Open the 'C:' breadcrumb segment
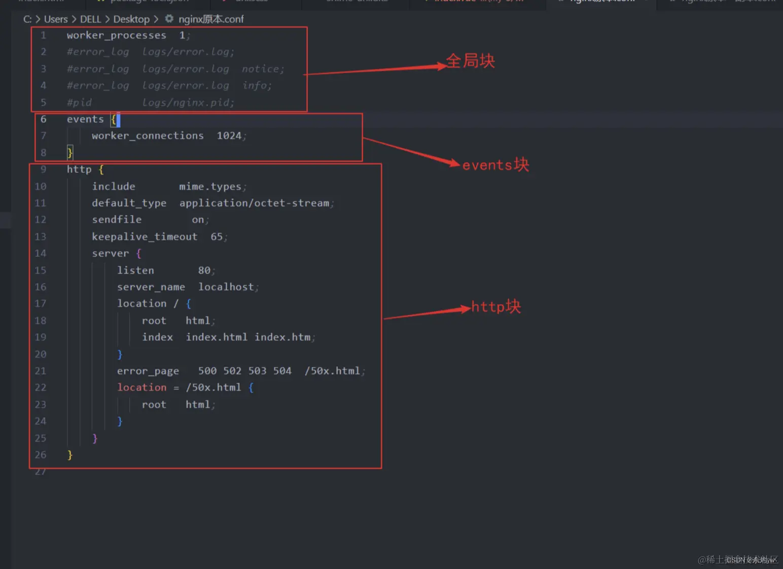Image resolution: width=783 pixels, height=569 pixels. [x=27, y=19]
